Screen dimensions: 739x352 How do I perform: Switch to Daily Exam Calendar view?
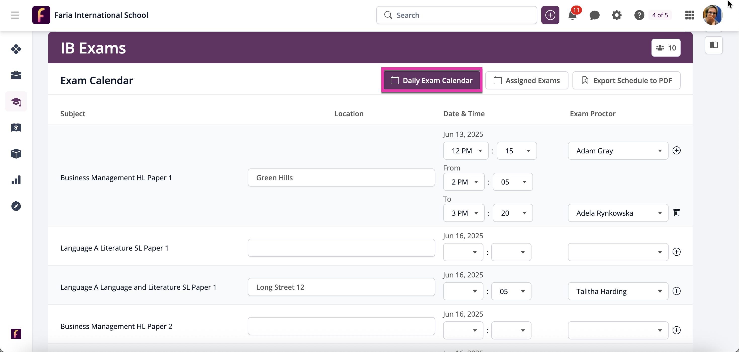pyautogui.click(x=432, y=81)
